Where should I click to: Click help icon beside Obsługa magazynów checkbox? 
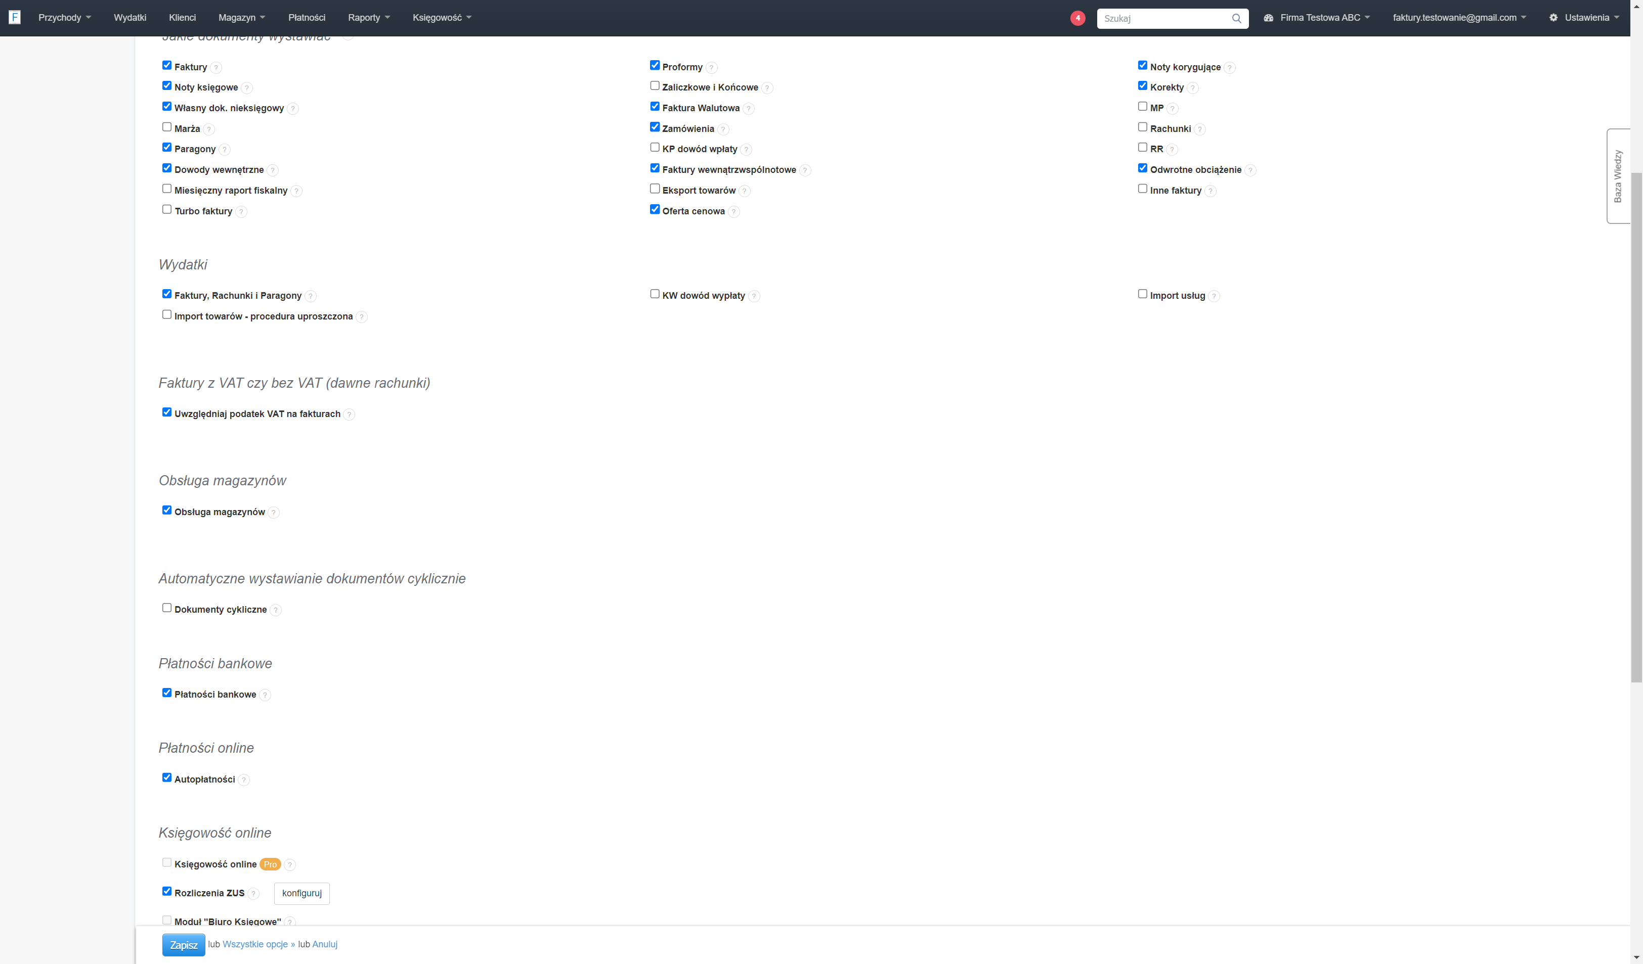pyautogui.click(x=274, y=513)
